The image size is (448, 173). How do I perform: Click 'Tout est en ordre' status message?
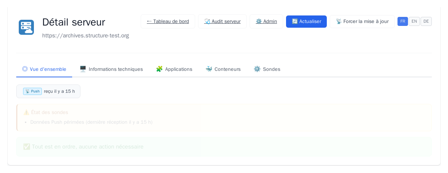click(x=83, y=147)
